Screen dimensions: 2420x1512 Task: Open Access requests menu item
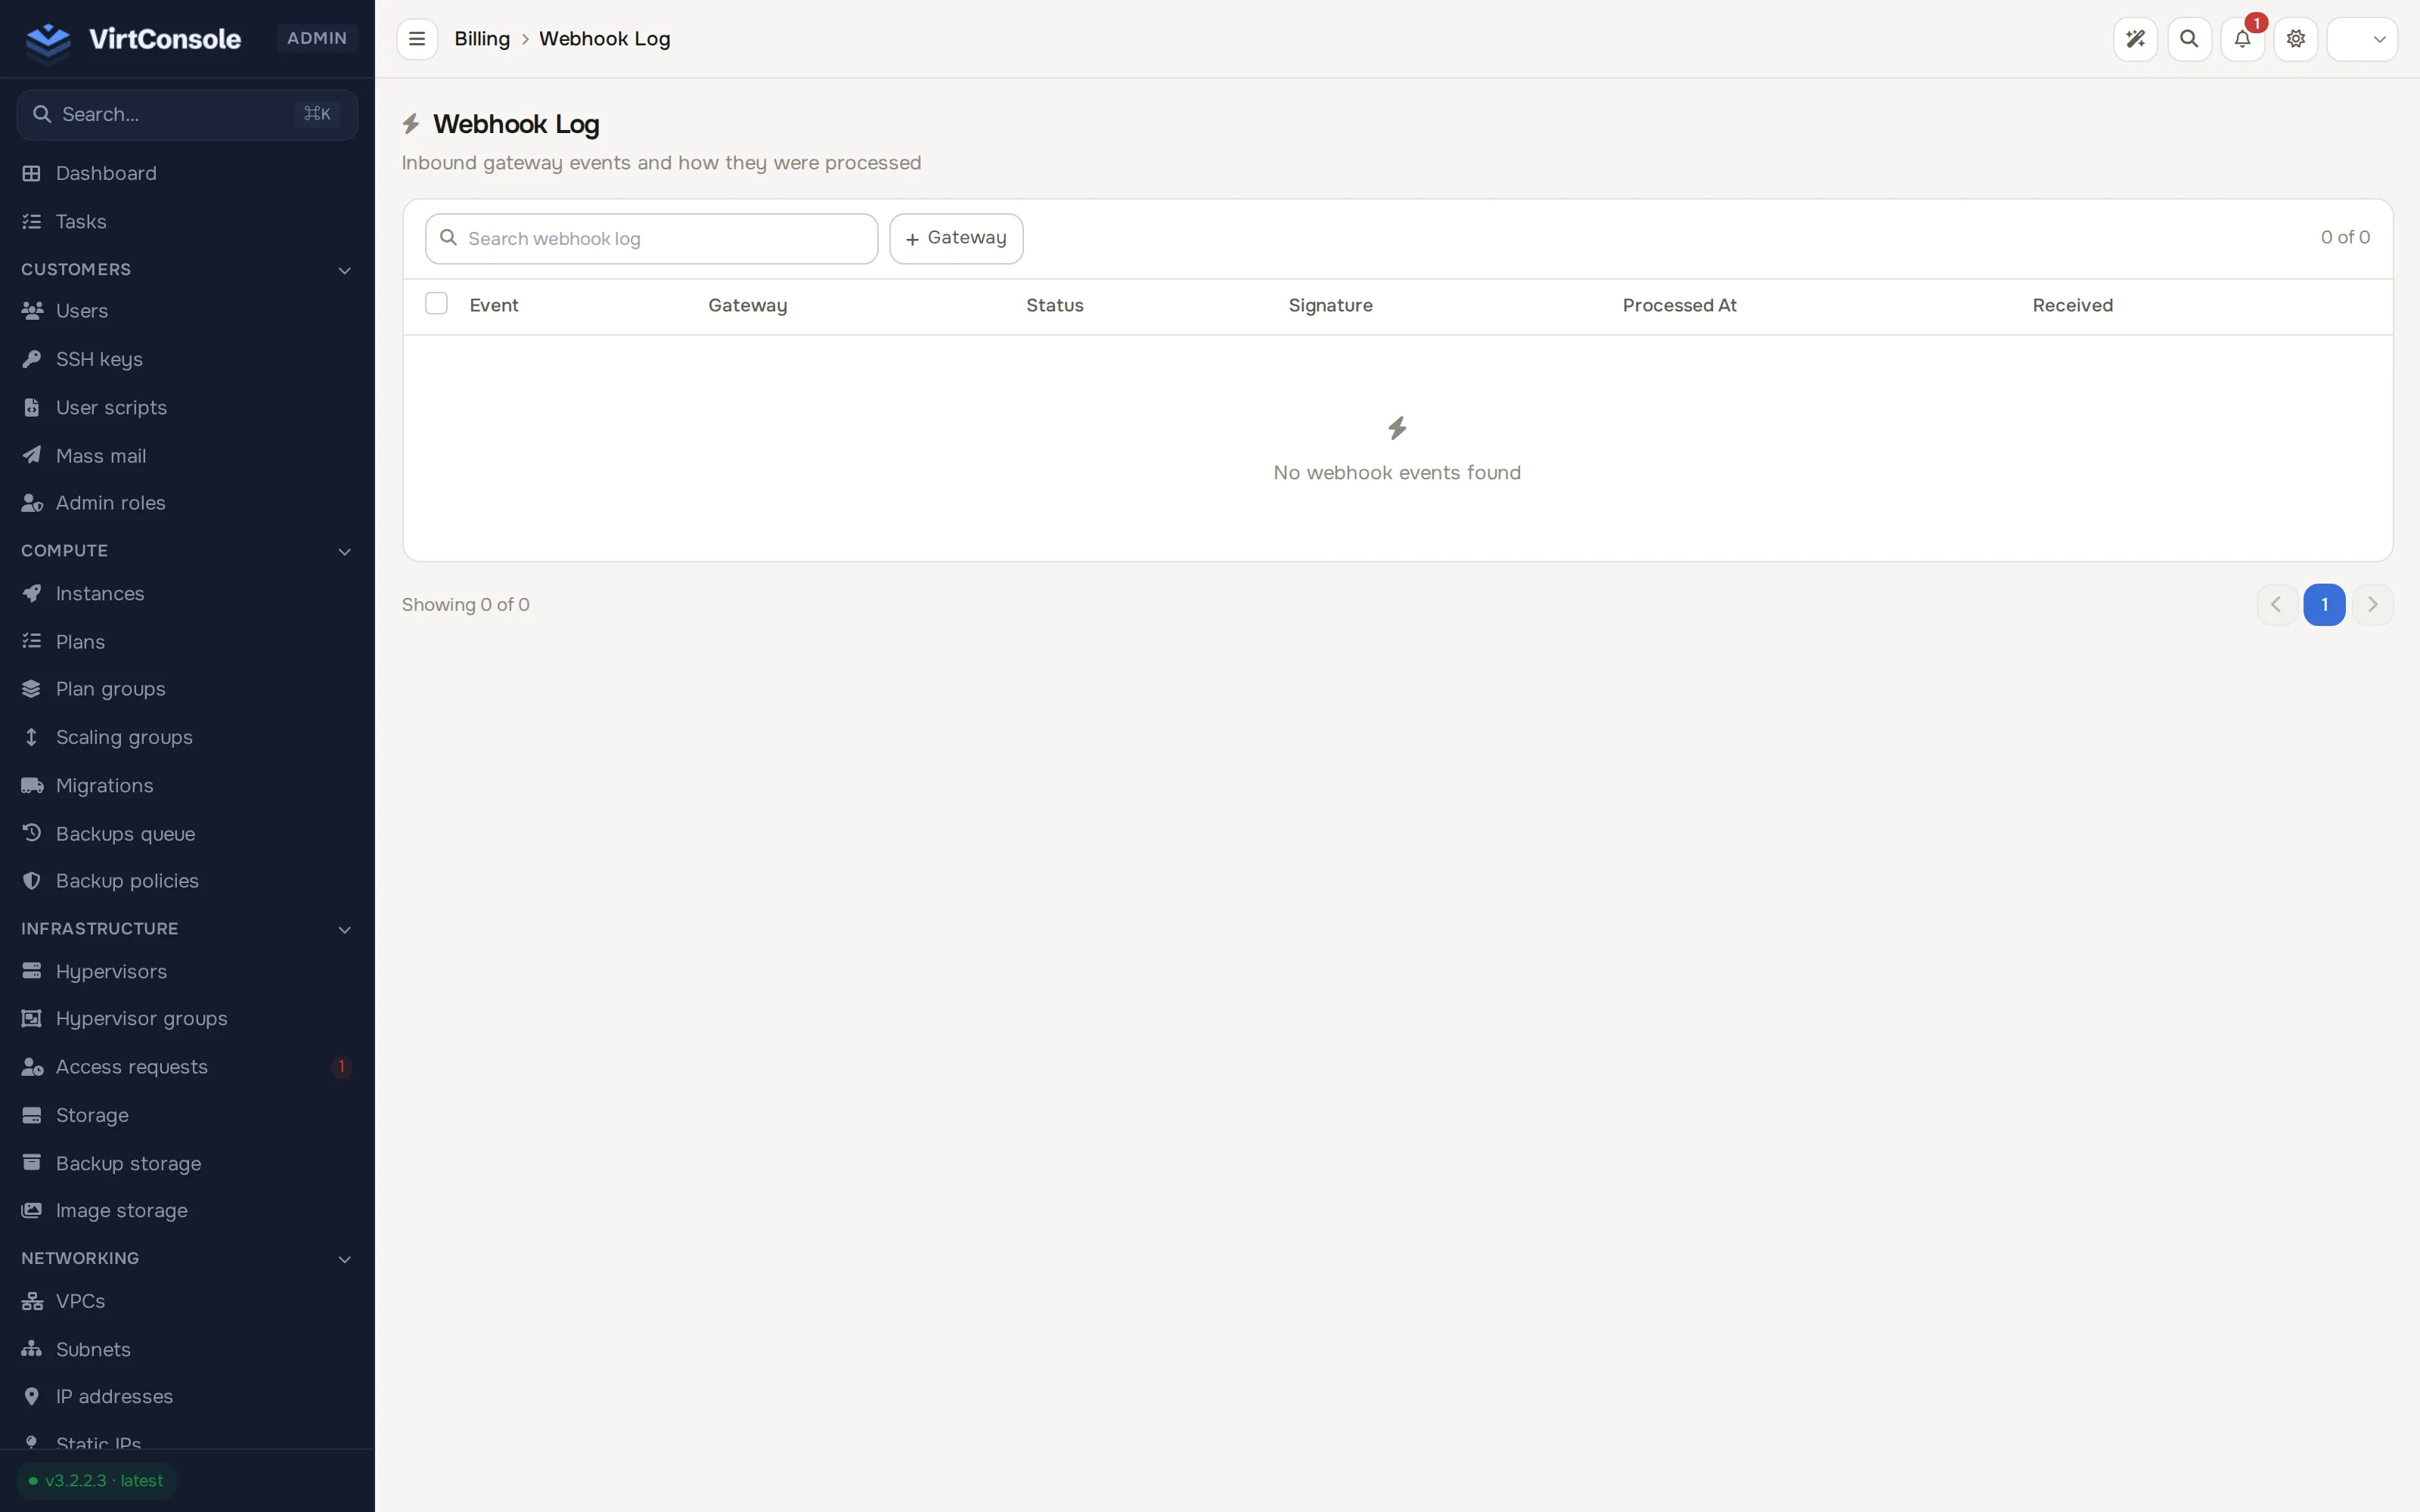[187, 1067]
